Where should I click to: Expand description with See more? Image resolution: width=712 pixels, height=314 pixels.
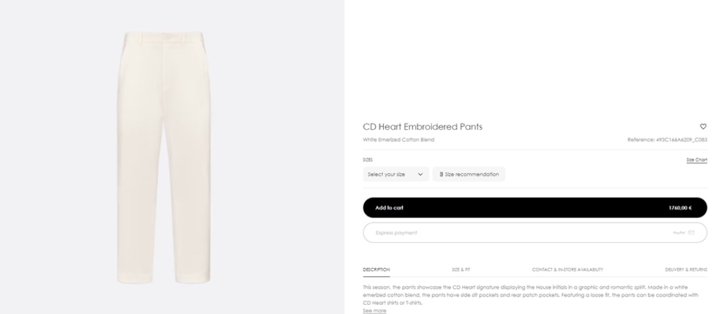click(x=374, y=311)
